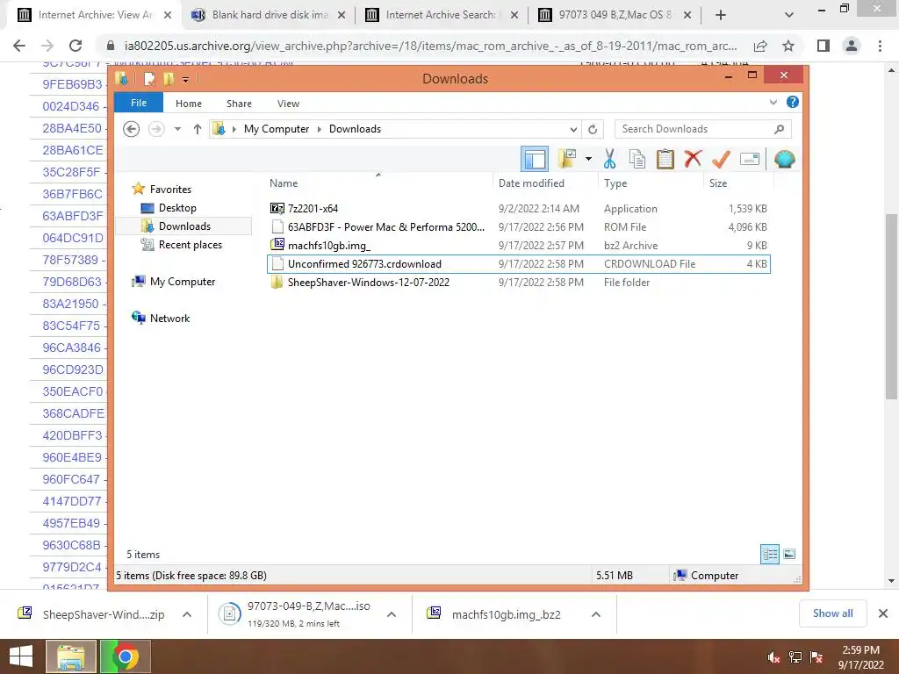Select the machfs10gb.img_ archive file

[518, 246]
